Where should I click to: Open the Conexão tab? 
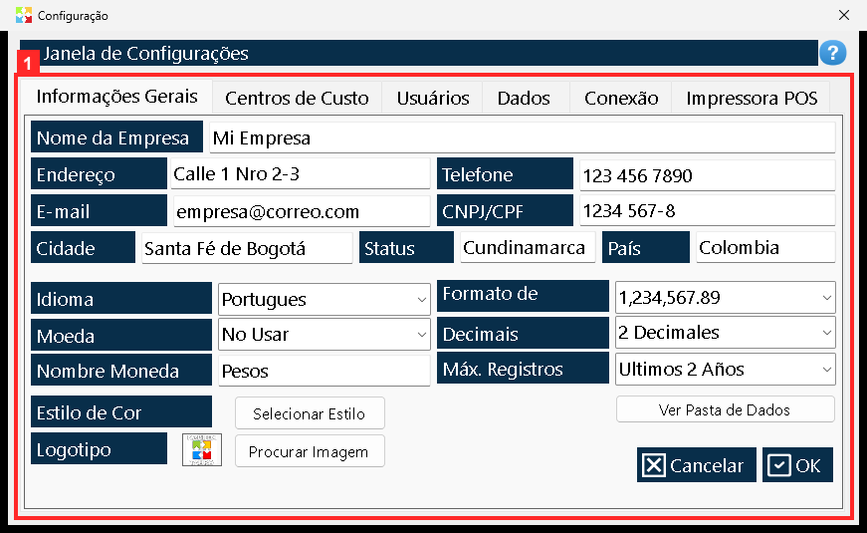[x=621, y=98]
